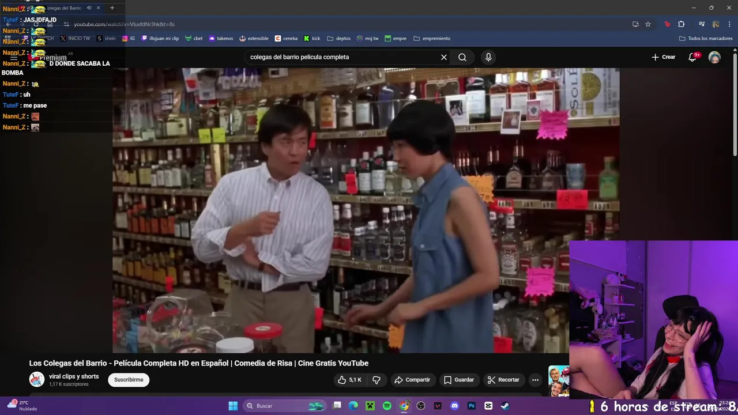The image size is (738, 415).
Task: Start voice search with the microphone icon
Action: 488,57
